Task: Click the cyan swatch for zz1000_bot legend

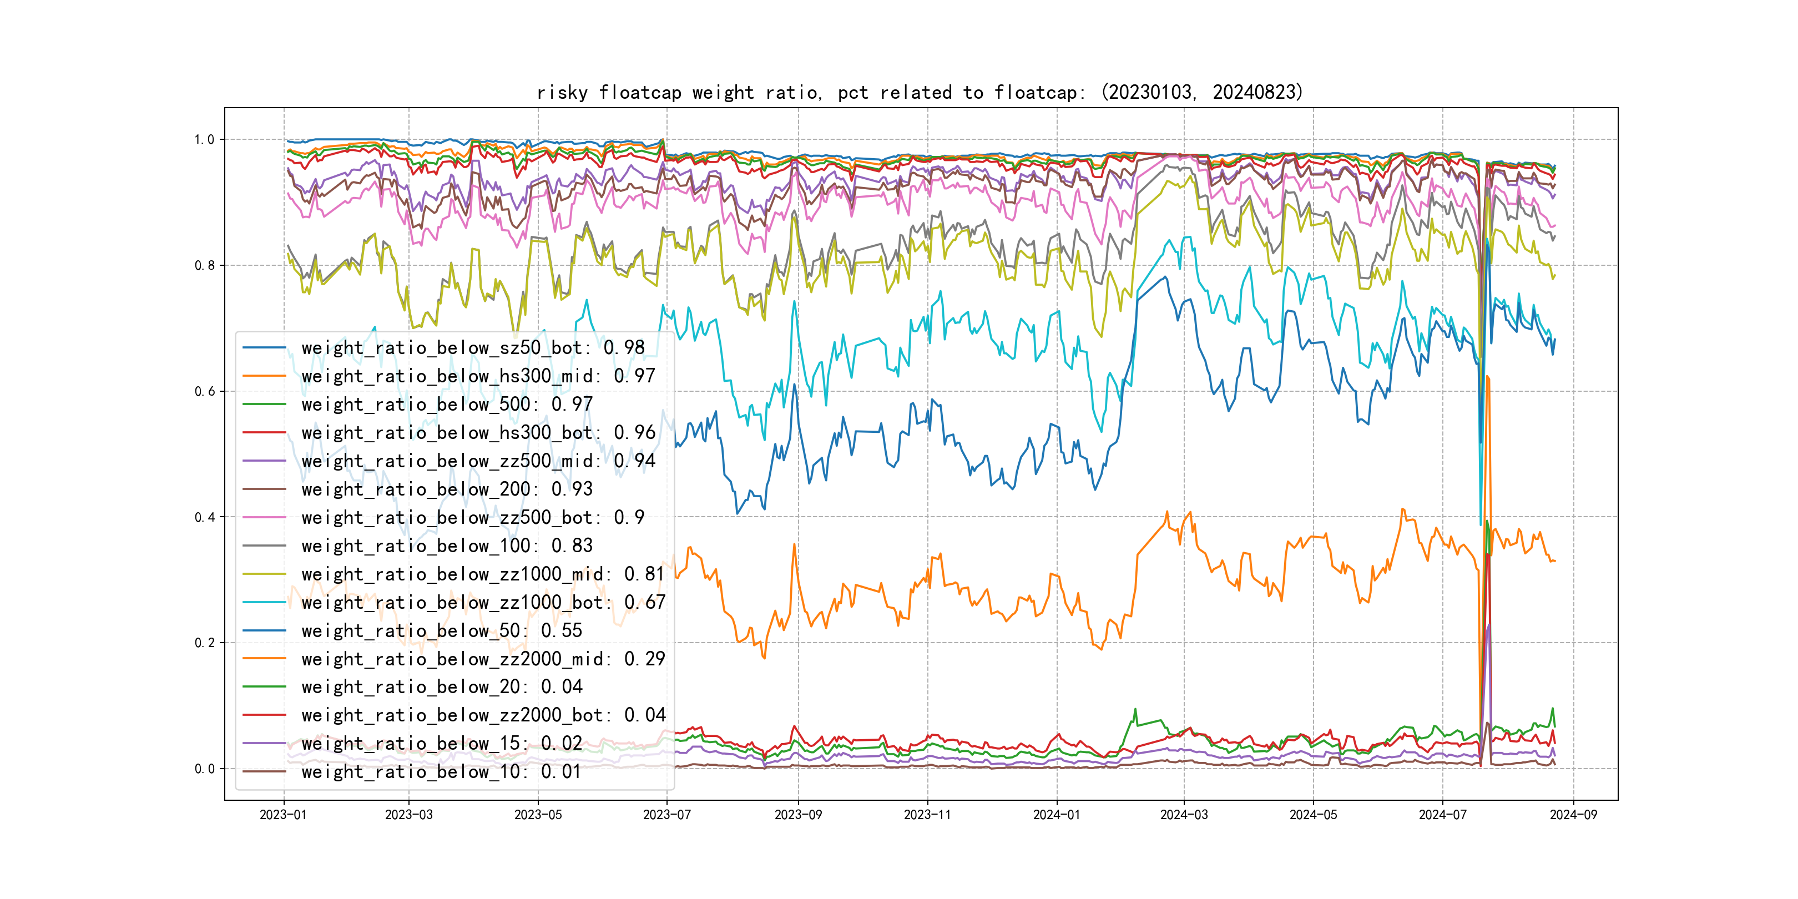Action: tap(264, 602)
